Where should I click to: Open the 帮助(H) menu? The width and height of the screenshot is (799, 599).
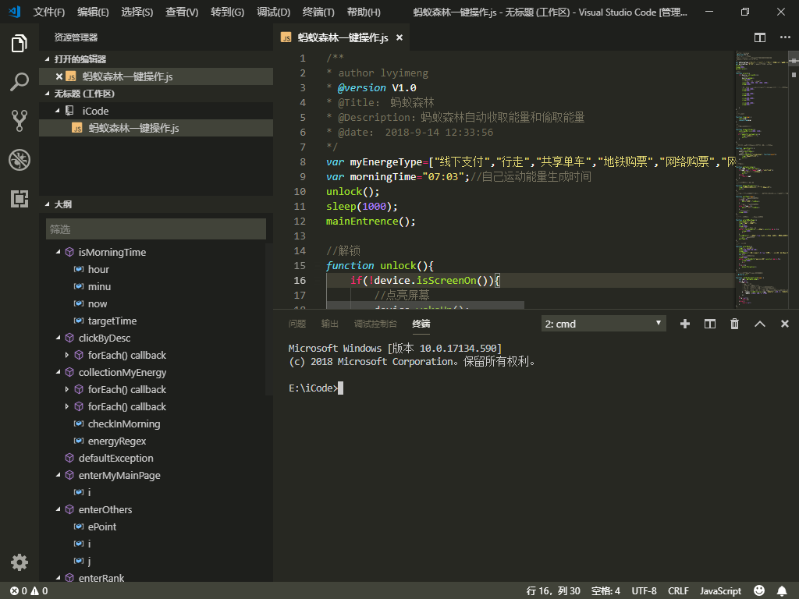point(364,12)
